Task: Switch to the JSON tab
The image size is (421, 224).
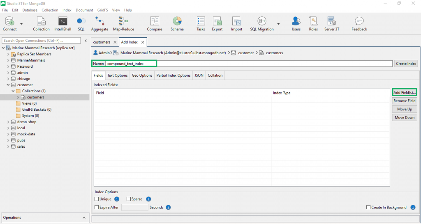Action: (x=199, y=75)
